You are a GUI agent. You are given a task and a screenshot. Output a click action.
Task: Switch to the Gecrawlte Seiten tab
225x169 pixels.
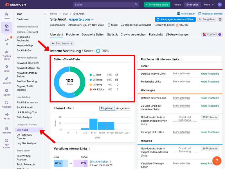[93, 34]
